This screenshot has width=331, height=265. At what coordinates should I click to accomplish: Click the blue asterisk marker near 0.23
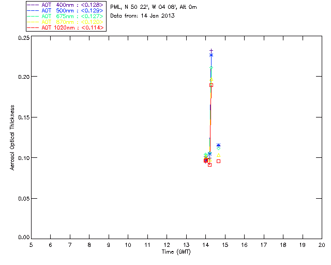[x=211, y=55]
